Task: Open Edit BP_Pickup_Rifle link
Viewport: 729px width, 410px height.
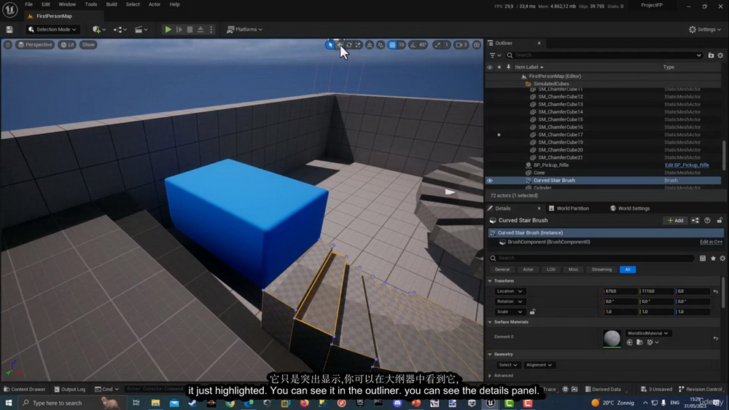Action: coord(687,165)
